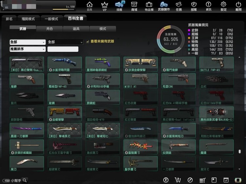Viewport: 246px width, 184px height.
Task: Open the 商城 shop icon
Action: [x=134, y=6]
